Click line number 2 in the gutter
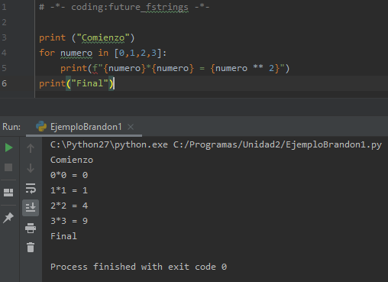Screen dimensions: 388x282 (4, 22)
